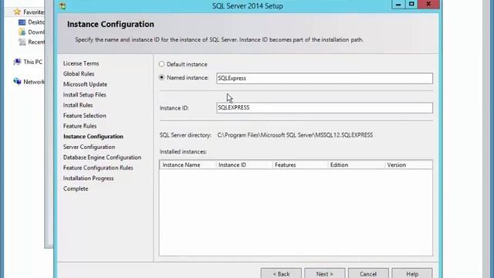Click the Next button
The height and width of the screenshot is (278, 494).
[324, 273]
